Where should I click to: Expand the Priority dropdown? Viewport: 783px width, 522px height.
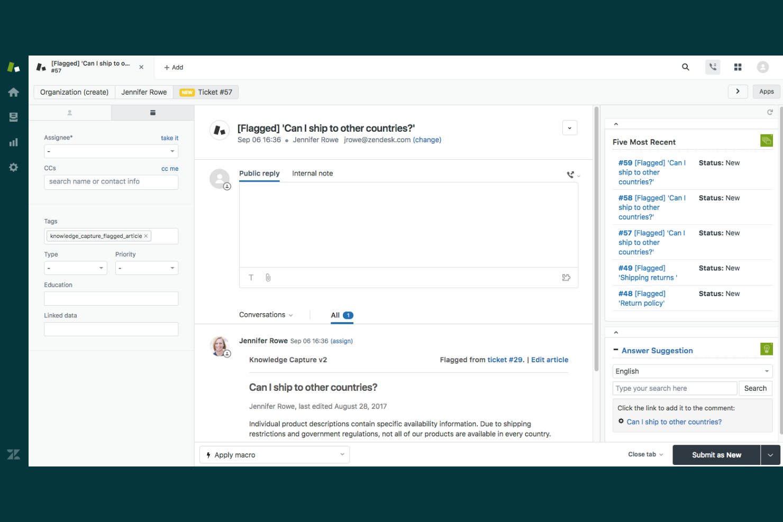[147, 268]
